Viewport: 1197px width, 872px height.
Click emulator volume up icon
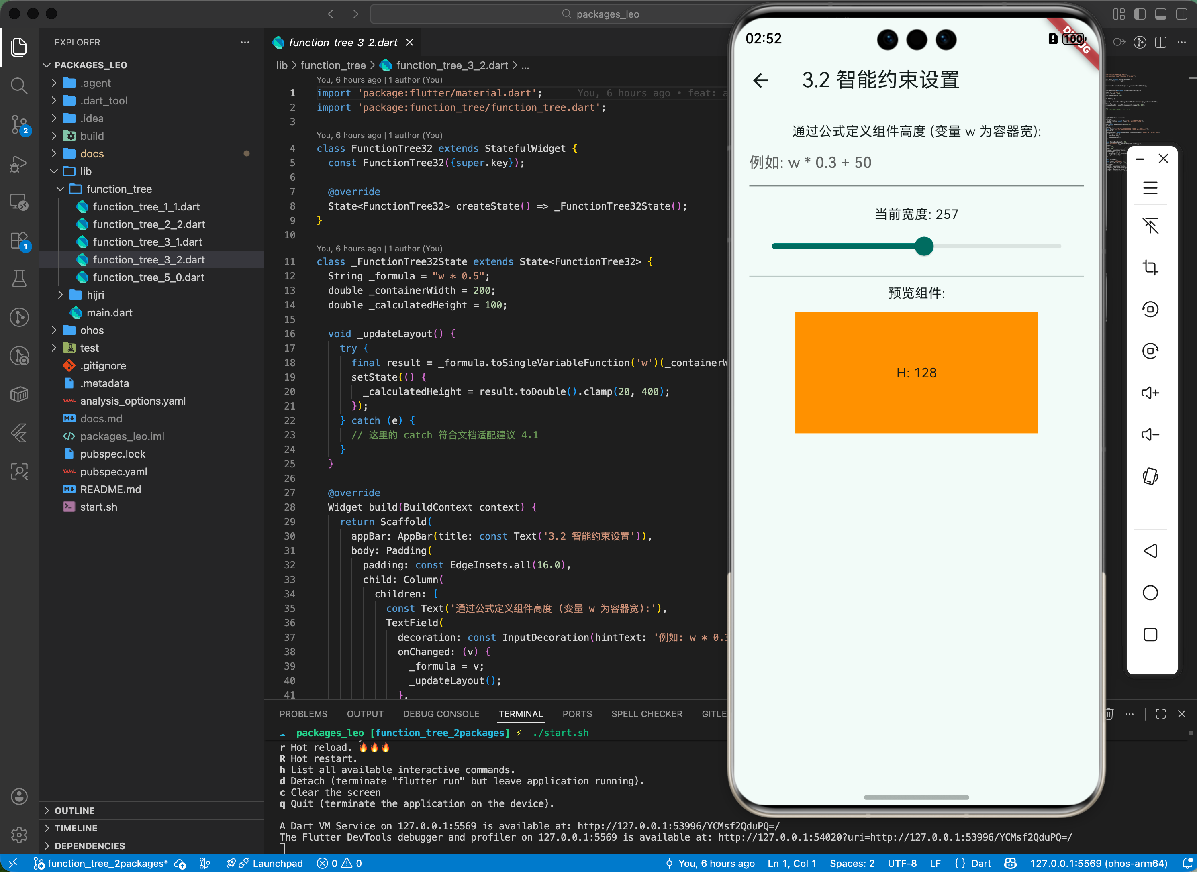[1150, 393]
